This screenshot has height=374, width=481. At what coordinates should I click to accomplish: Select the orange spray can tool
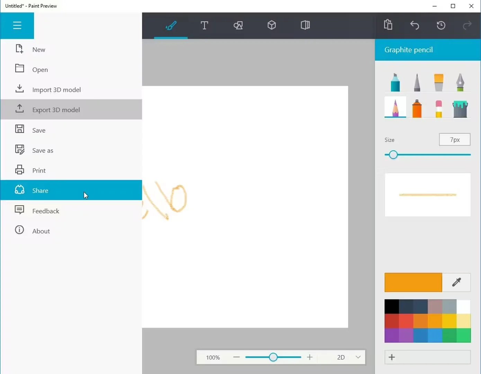417,109
